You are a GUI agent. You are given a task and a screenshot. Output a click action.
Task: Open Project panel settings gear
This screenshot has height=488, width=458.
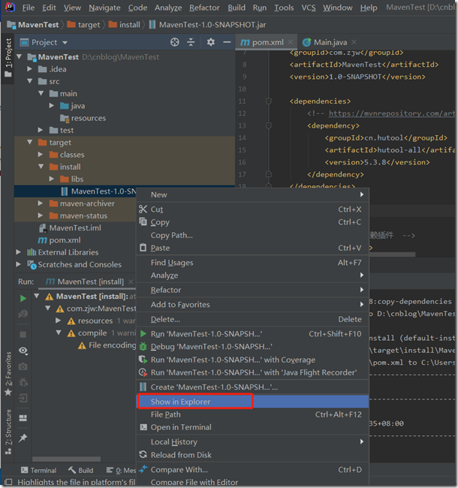[211, 42]
